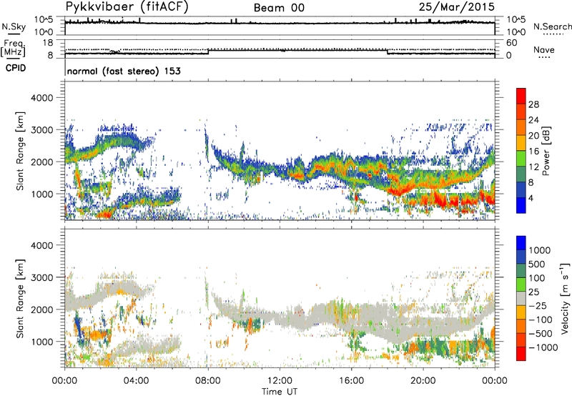The width and height of the screenshot is (572, 396).
Task: Click the "3000" range tick of Velocity panel
Action: pos(41,277)
